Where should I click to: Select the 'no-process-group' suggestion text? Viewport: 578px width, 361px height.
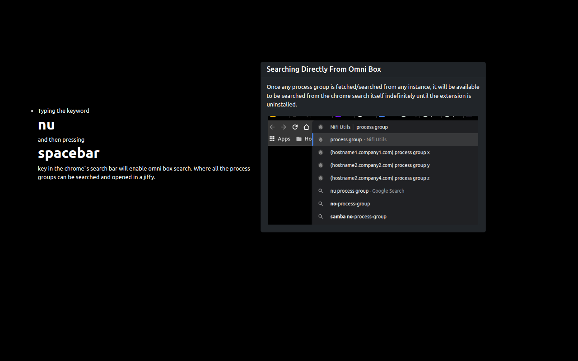[350, 204]
